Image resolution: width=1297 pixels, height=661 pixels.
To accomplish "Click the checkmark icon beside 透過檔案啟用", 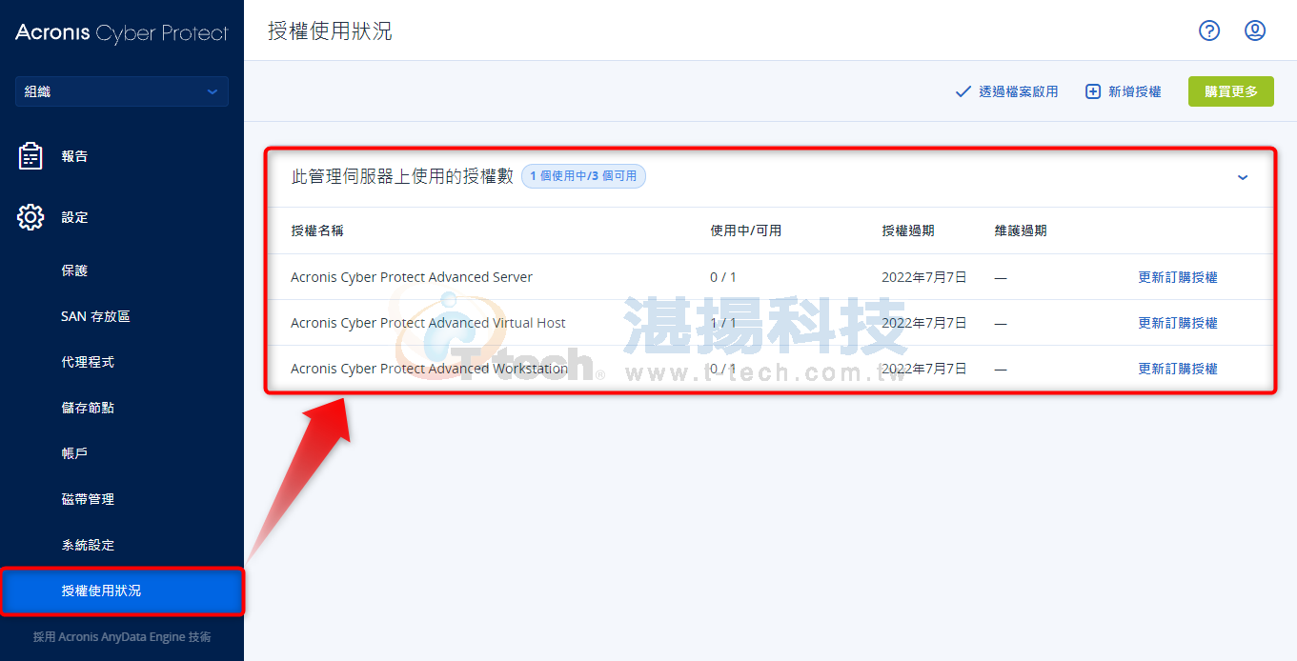I will (963, 91).
